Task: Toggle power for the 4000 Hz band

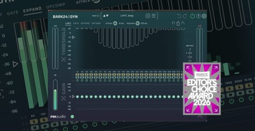Action: click(155, 80)
